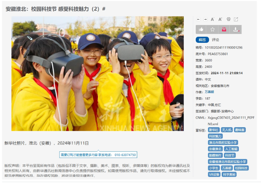Click the share/export icon
This screenshot has width=261, height=183.
236,19
